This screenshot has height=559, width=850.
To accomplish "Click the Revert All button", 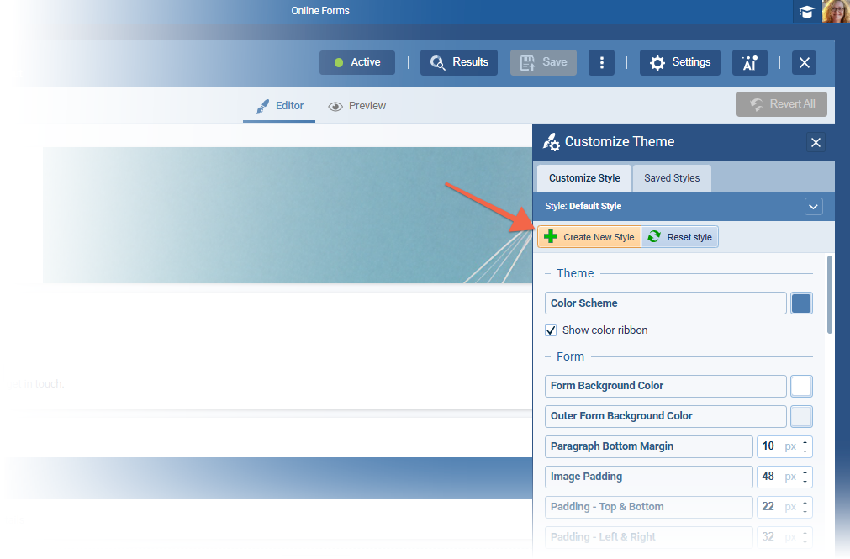I will (782, 104).
